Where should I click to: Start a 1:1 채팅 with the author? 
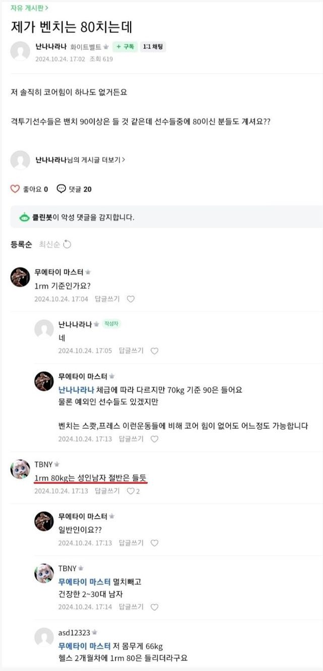tap(154, 47)
